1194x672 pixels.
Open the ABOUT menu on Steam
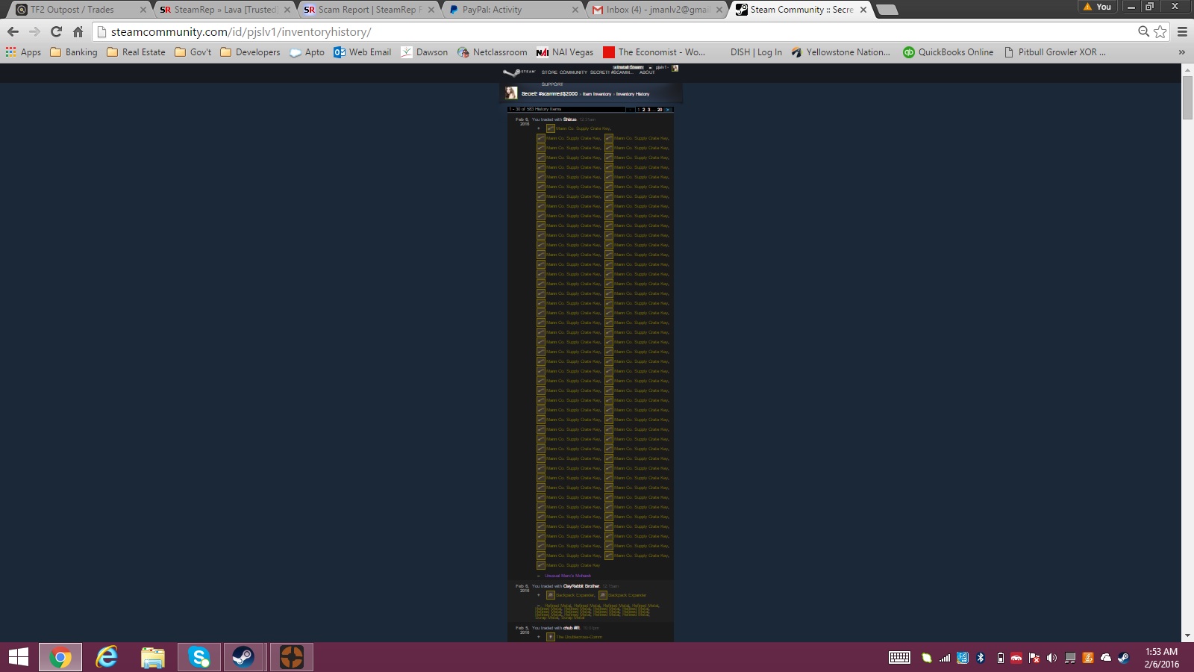pyautogui.click(x=647, y=72)
